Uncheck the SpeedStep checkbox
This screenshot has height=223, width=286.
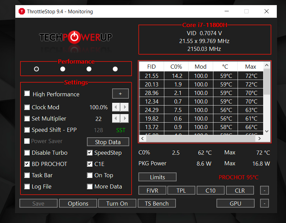[90, 152]
